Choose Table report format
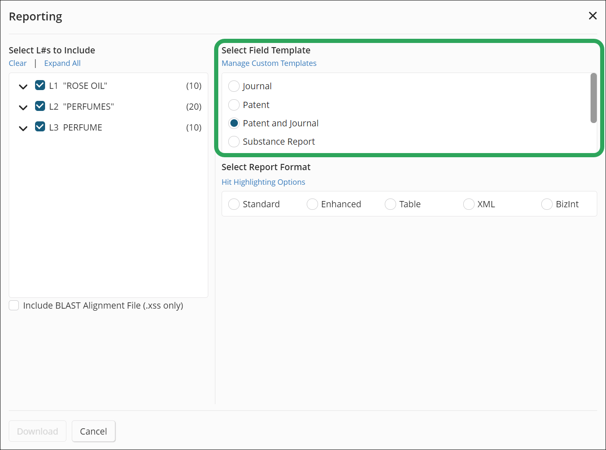Viewport: 606px width, 450px height. point(390,204)
